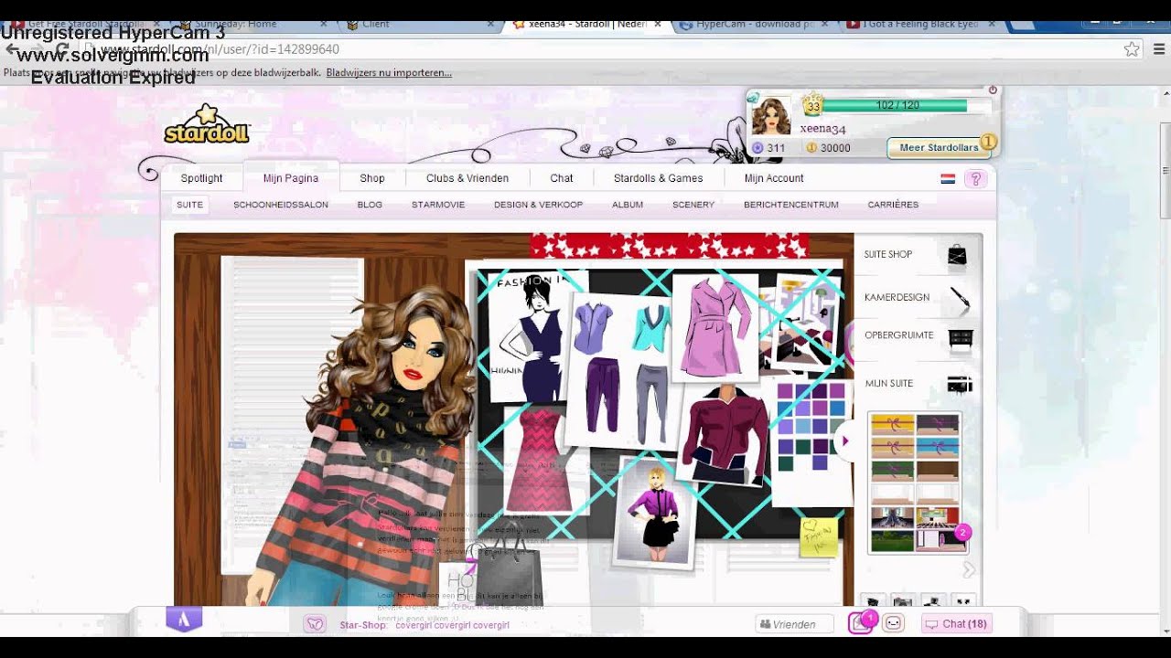Select the Dutch flag language icon
This screenshot has height=658, width=1171.
pos(948,179)
